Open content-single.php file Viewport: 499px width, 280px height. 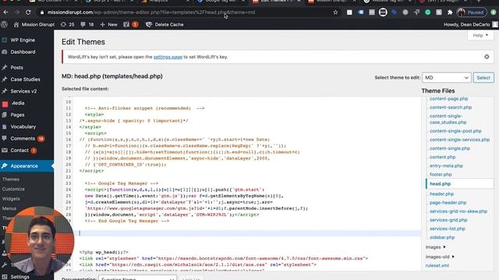coord(450,149)
